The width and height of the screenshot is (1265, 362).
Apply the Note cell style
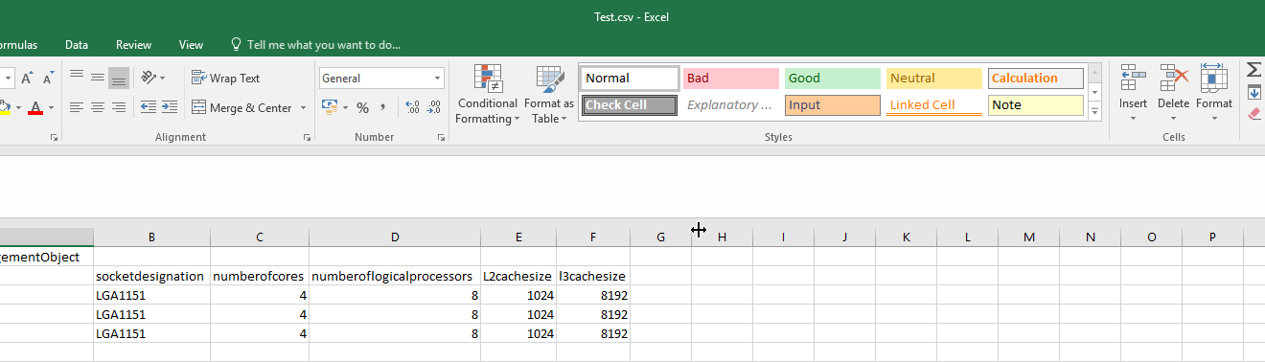(1036, 105)
